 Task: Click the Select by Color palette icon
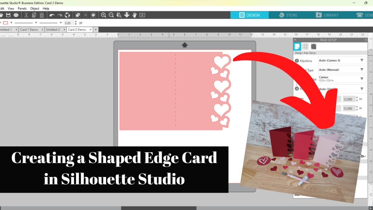click(93, 15)
